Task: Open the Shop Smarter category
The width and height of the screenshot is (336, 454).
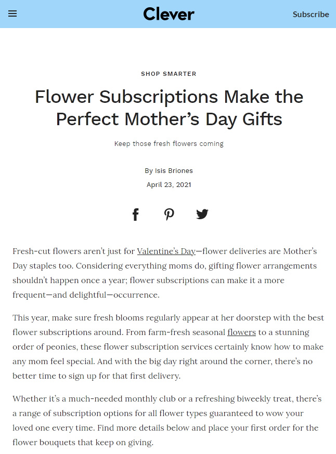Action: coord(169,74)
